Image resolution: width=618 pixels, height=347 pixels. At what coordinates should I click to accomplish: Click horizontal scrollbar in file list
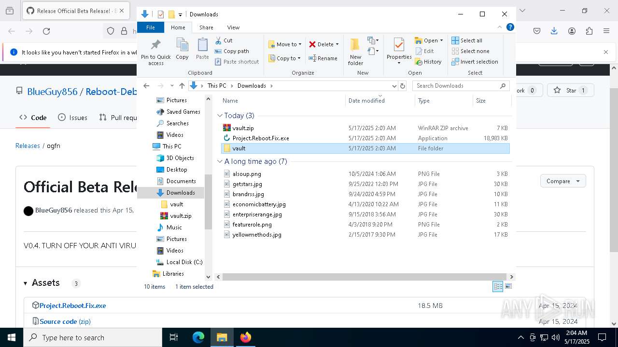[x=365, y=277]
